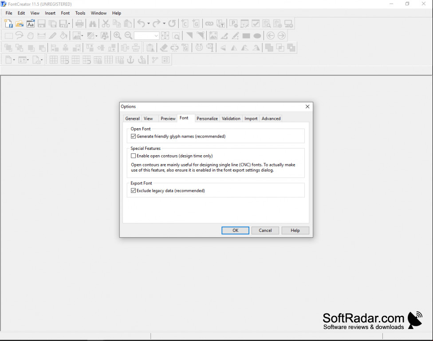Open the zoom level combo box
The width and height of the screenshot is (433, 341).
146,35
